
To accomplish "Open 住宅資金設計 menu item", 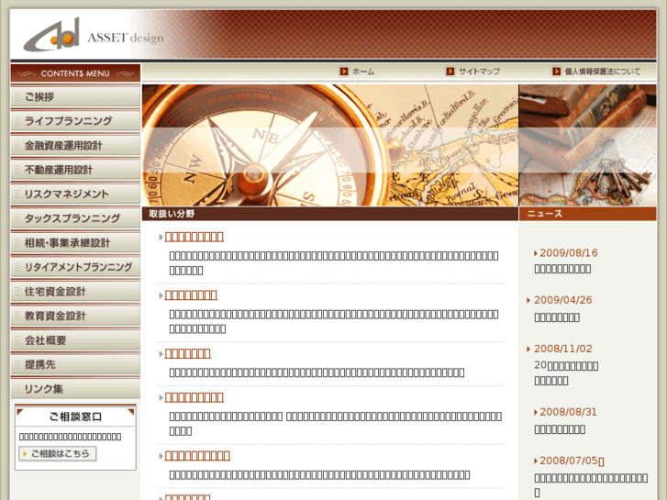I will [75, 292].
